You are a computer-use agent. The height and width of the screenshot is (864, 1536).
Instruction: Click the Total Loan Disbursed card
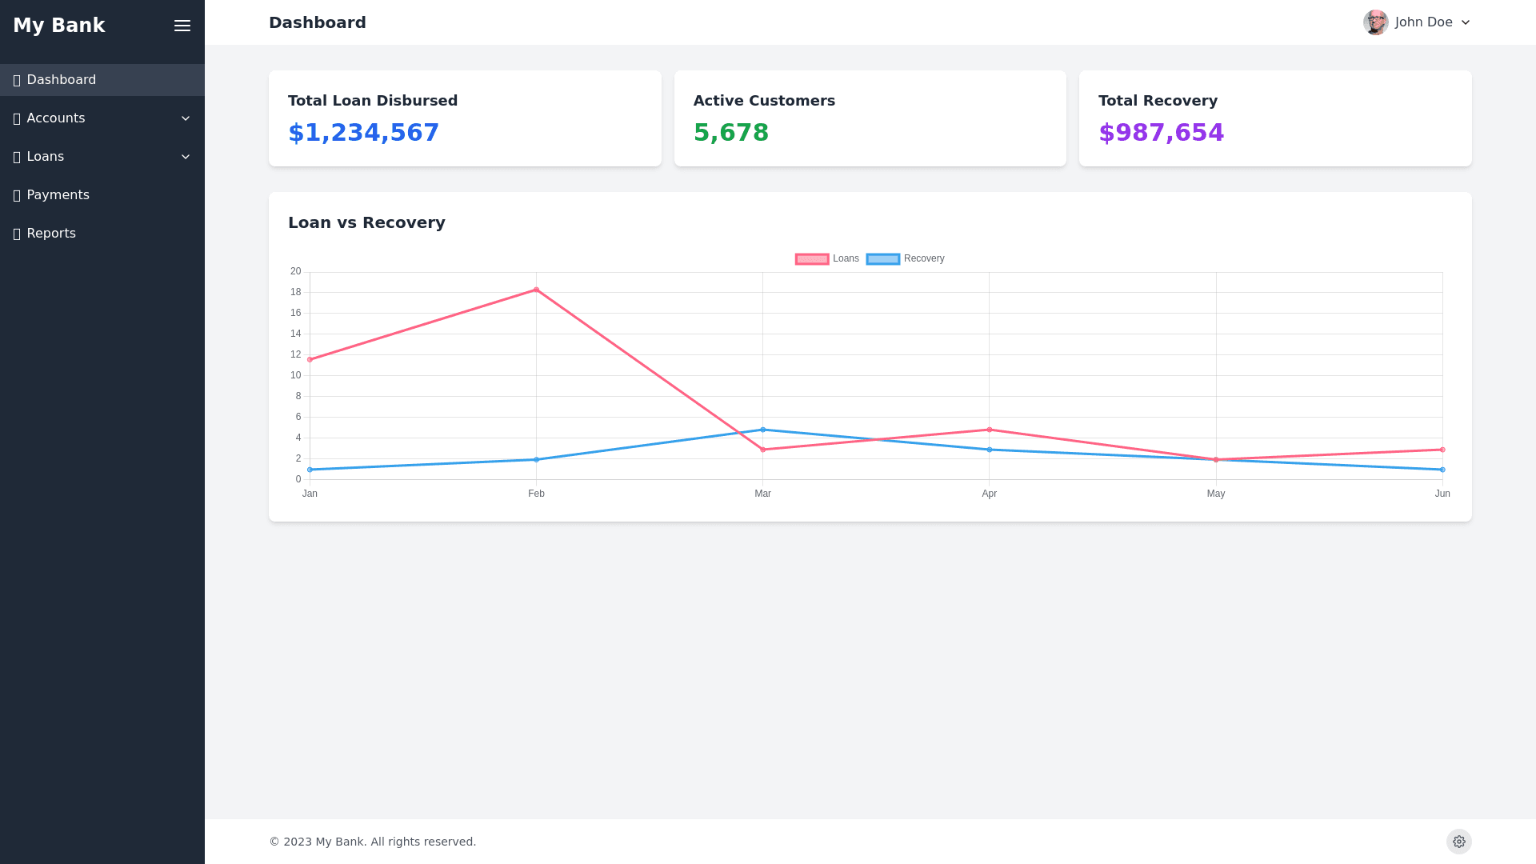point(465,118)
